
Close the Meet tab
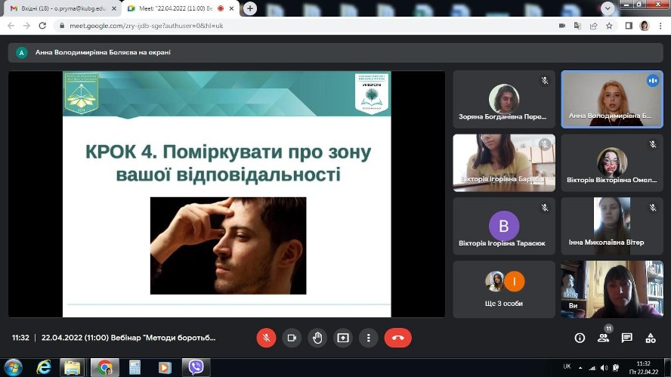coord(232,8)
